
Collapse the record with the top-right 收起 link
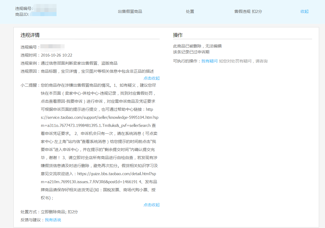click(x=304, y=12)
